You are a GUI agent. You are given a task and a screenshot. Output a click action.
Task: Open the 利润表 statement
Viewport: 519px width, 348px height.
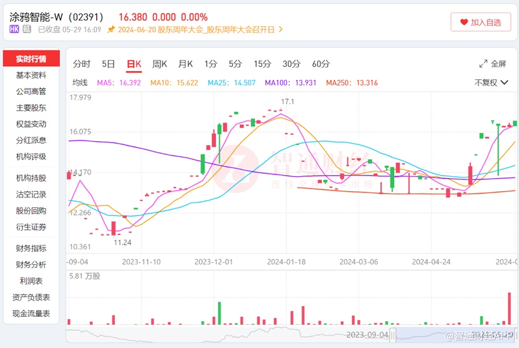click(x=31, y=281)
